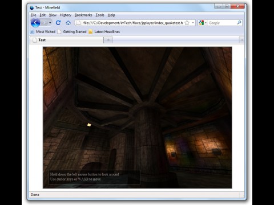Open the Bookmarks menu

(83, 15)
